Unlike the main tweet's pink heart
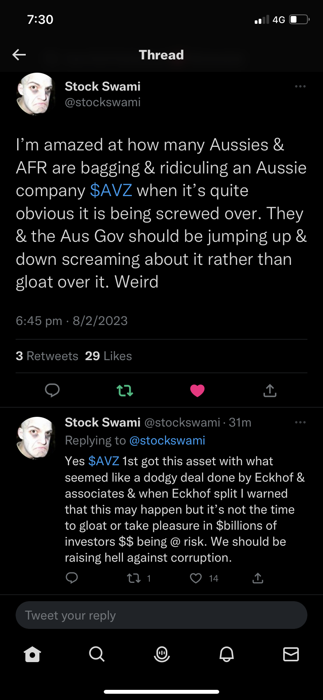 (x=197, y=390)
